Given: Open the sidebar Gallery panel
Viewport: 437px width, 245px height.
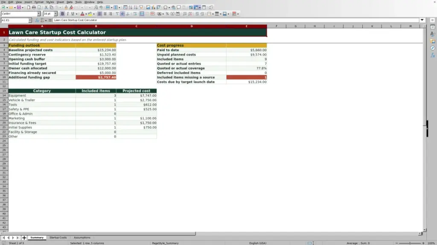Looking at the screenshot, I should [x=433, y=41].
